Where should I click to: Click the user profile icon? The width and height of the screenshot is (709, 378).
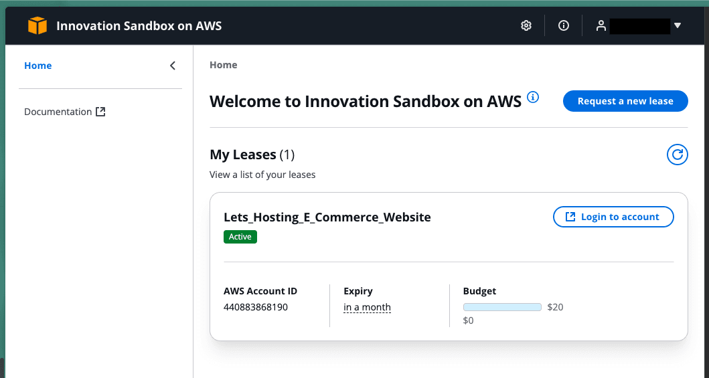pyautogui.click(x=601, y=25)
